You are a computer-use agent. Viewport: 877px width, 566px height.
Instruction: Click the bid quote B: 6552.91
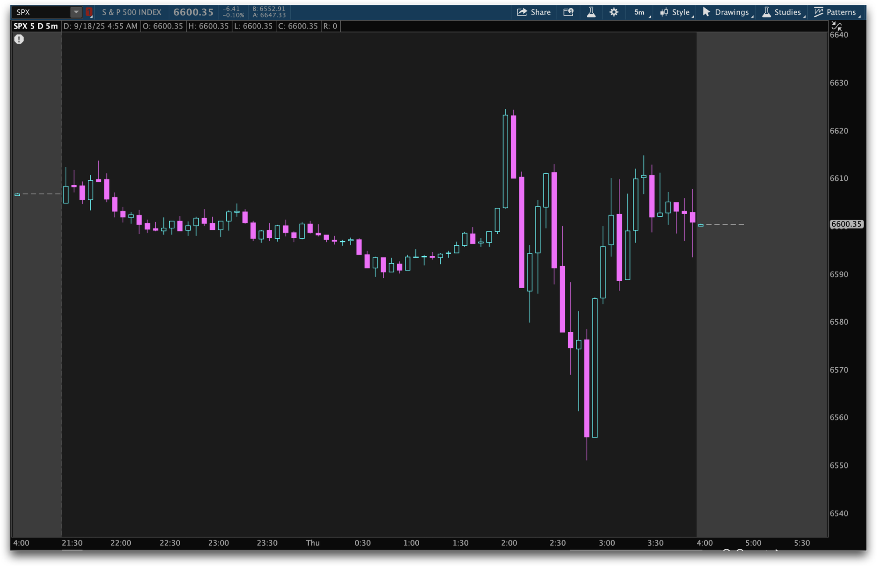(x=269, y=9)
